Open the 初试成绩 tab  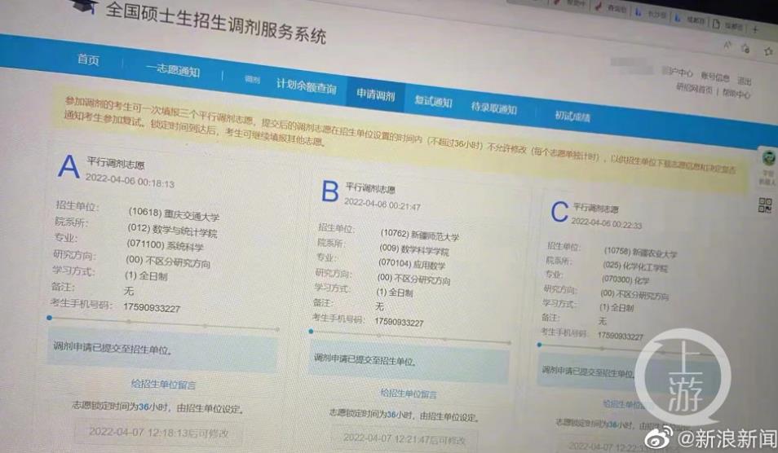[572, 117]
